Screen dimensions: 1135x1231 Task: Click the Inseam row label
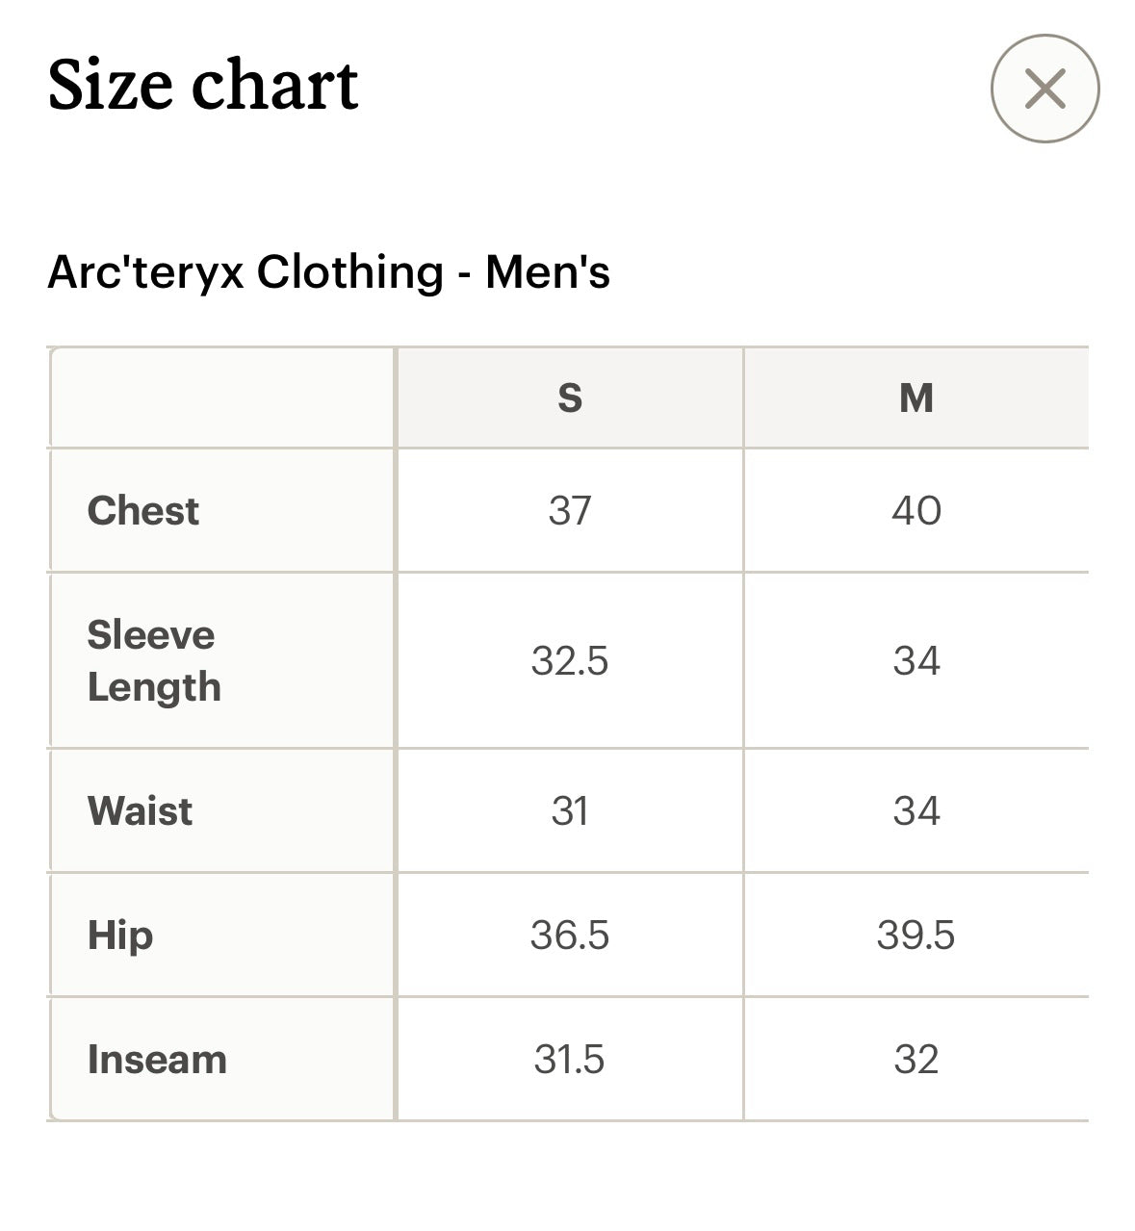[157, 1060]
